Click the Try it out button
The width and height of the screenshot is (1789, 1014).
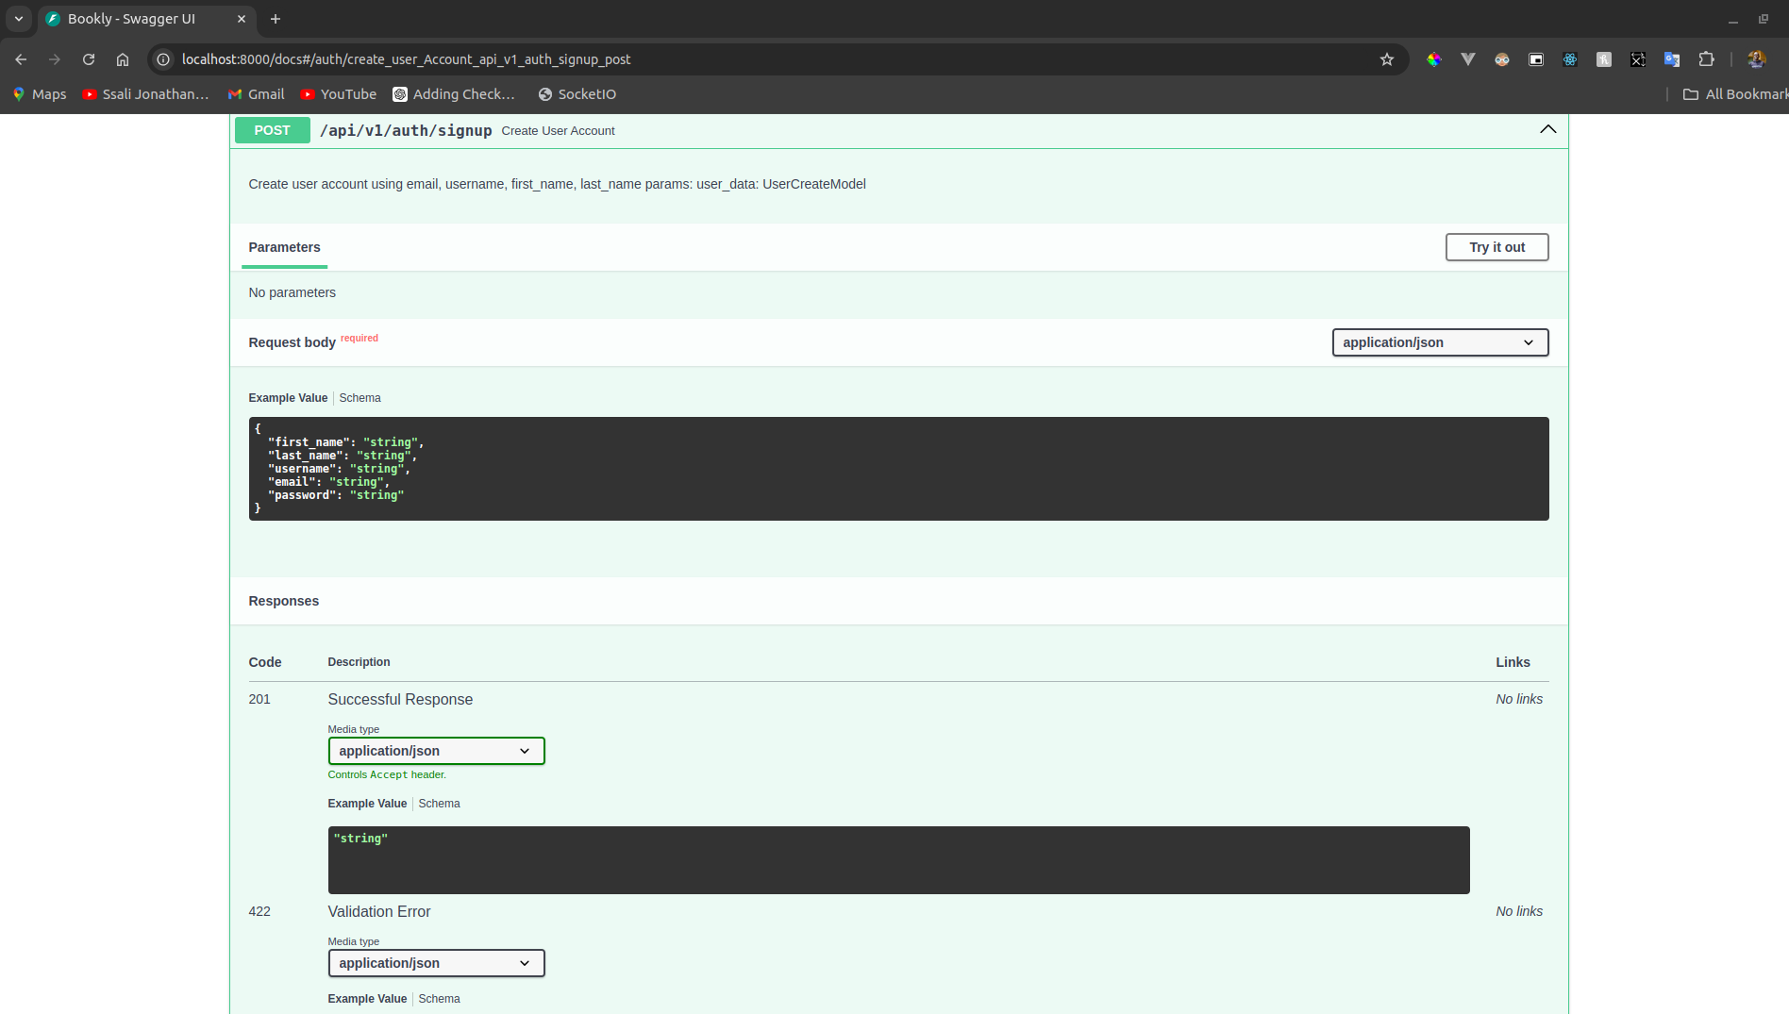click(1496, 246)
